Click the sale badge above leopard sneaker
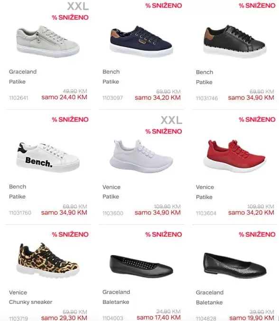The image size is (279, 321). 70,235
